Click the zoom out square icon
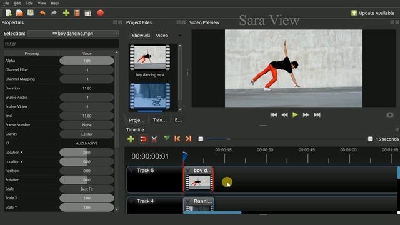Screen dimensions: 400x225 click(201, 139)
